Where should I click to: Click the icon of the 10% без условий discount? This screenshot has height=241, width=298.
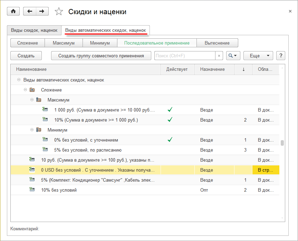click(32, 190)
